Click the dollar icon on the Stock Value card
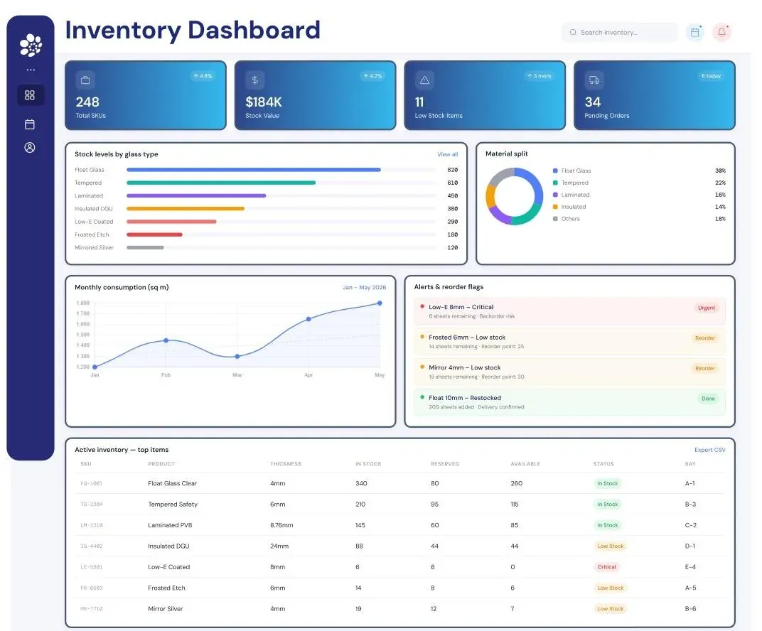The width and height of the screenshot is (762, 631). (255, 80)
